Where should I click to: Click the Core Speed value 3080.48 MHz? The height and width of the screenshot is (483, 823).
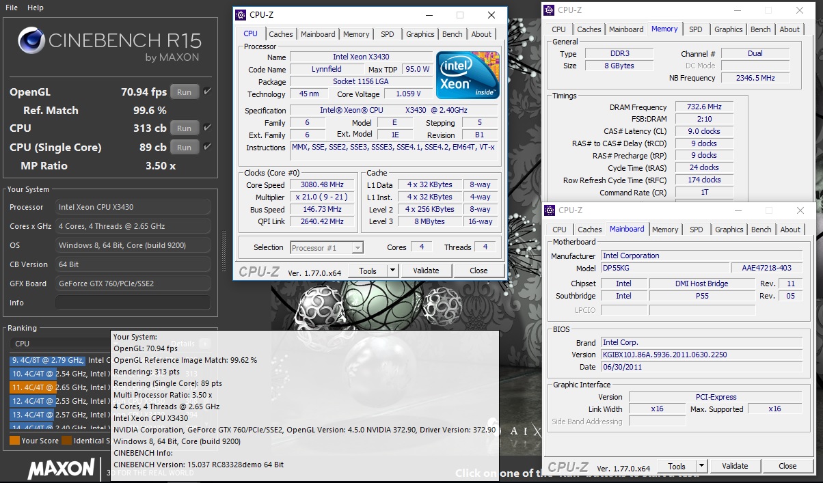click(322, 185)
